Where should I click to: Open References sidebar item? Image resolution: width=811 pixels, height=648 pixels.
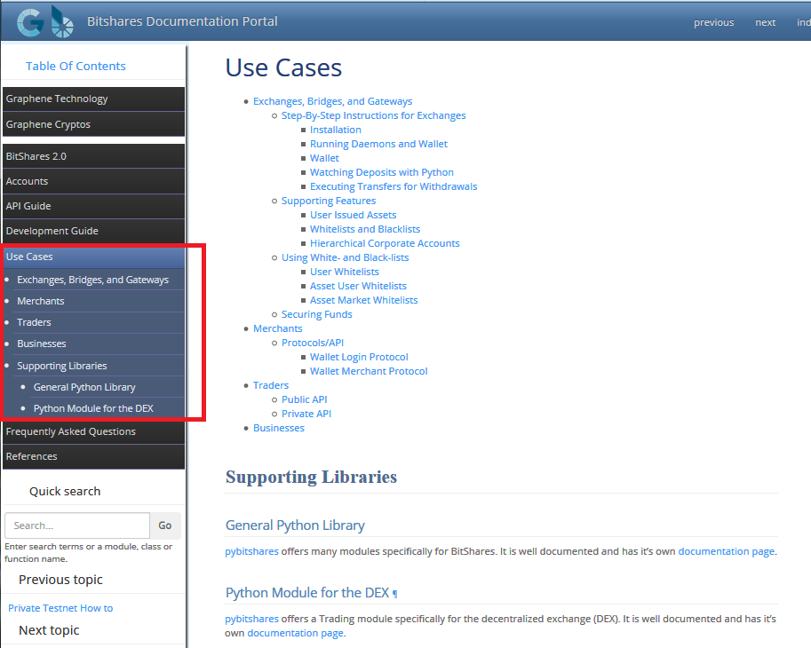[93, 456]
